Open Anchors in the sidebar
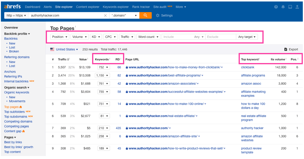 [x=10, y=71]
